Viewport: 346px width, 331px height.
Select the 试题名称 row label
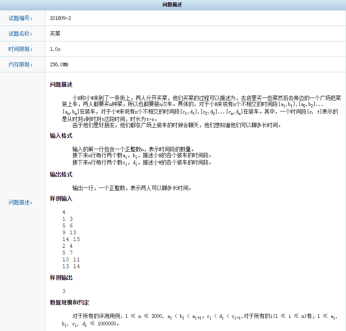coord(20,33)
